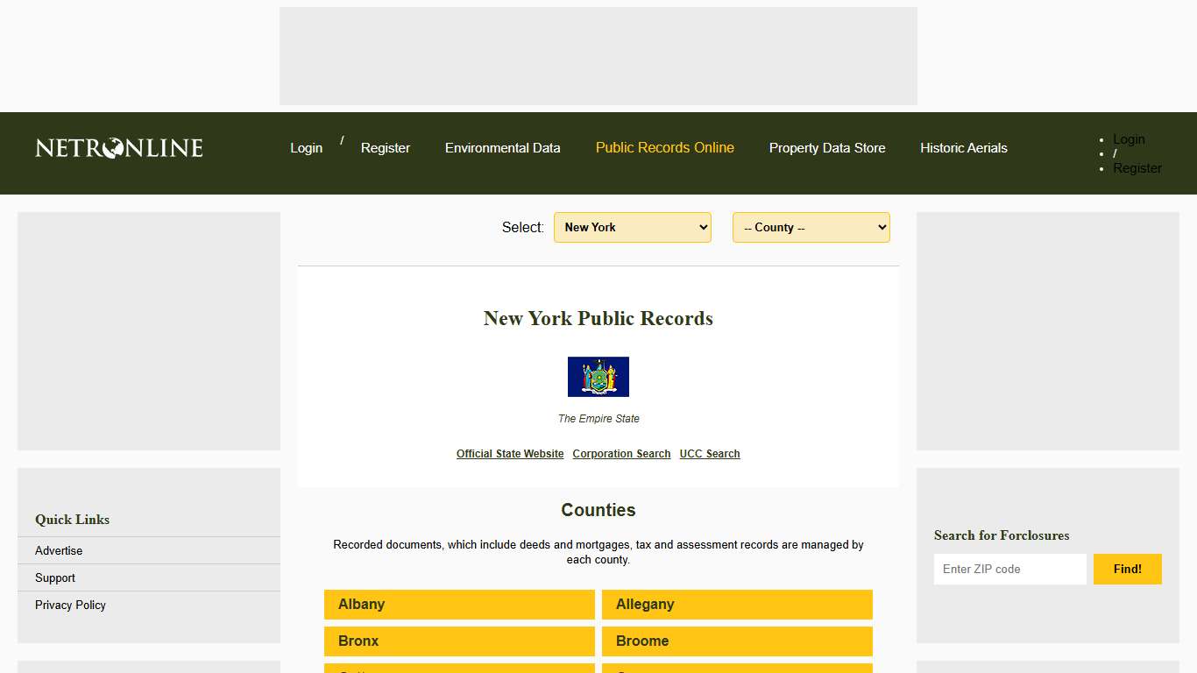Open the Public Records Online menu
The width and height of the screenshot is (1197, 673).
coord(664,148)
